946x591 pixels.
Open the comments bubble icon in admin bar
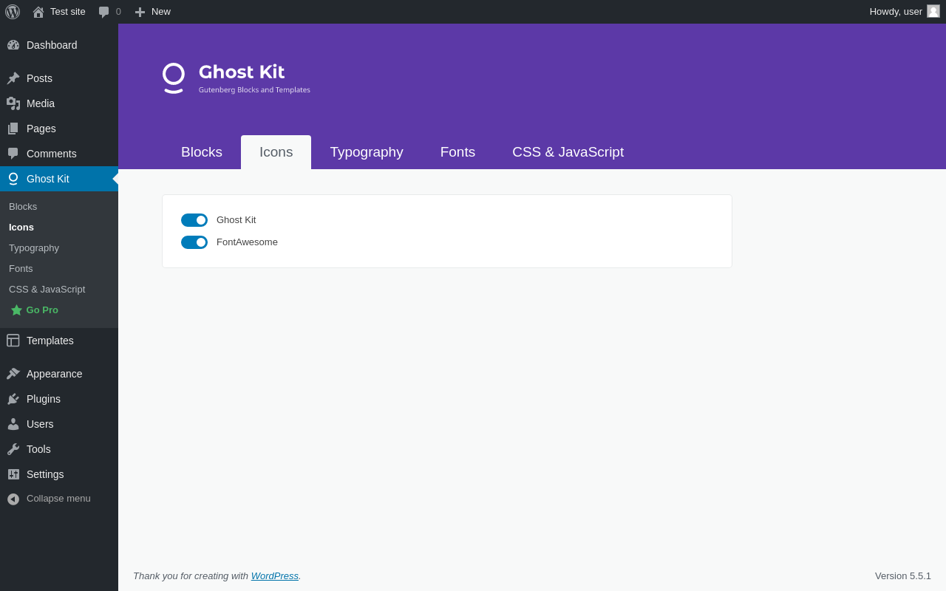click(x=104, y=12)
